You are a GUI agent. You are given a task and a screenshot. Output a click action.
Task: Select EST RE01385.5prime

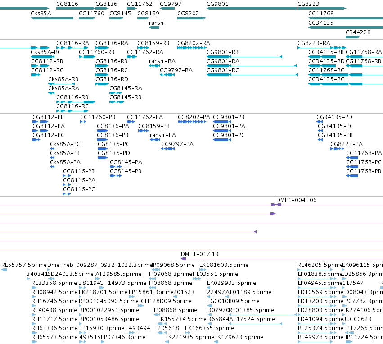tap(262, 315)
